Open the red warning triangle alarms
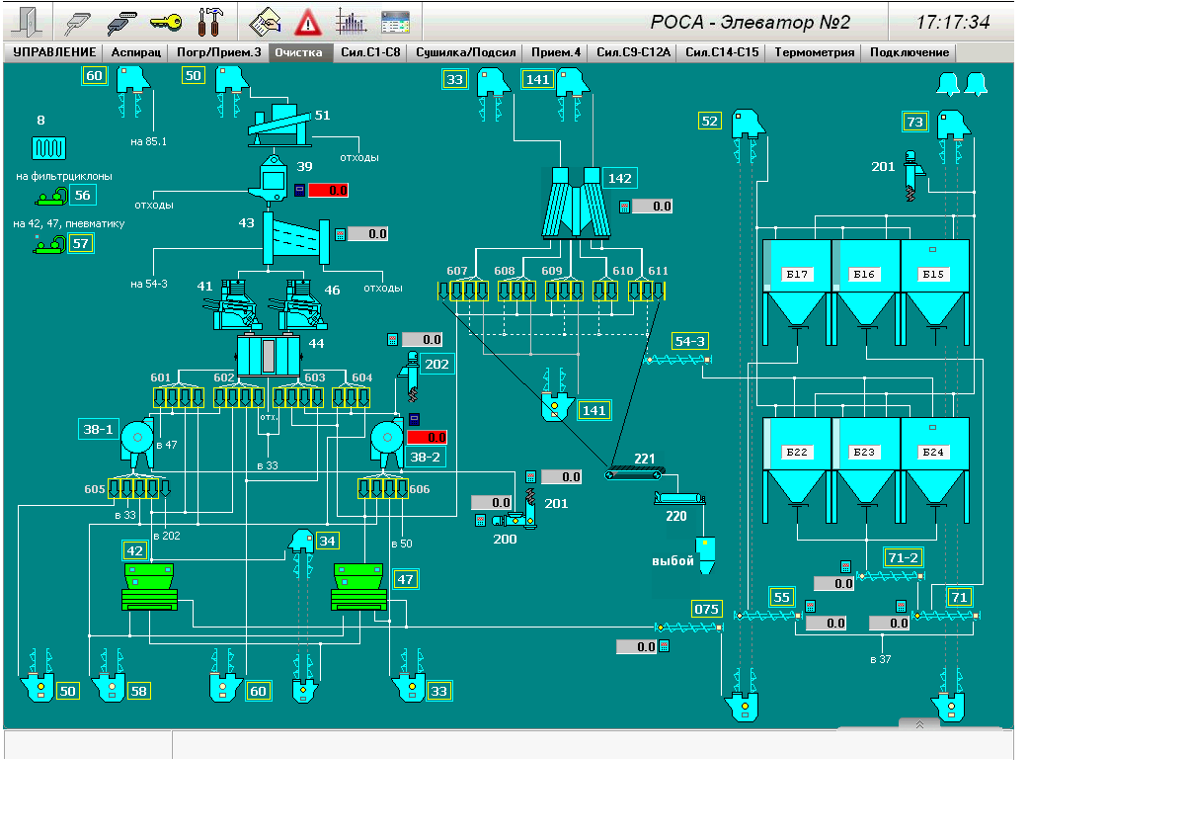 pos(309,21)
